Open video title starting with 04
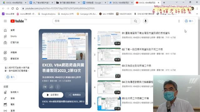The height and width of the screenshot is (112, 200). pos(137,82)
